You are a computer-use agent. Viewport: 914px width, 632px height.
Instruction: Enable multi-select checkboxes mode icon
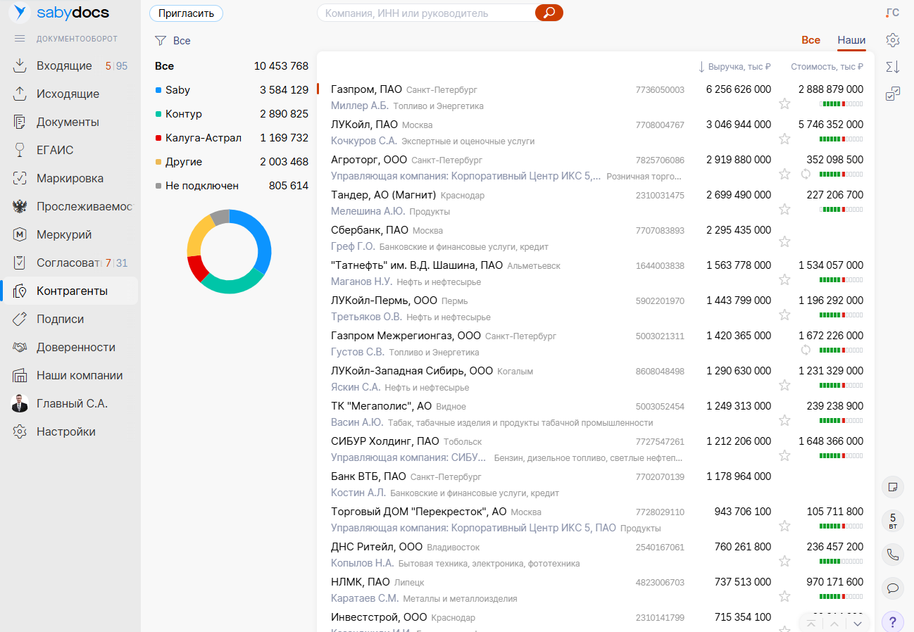tap(892, 94)
